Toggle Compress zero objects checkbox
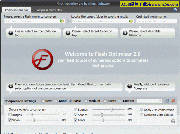The height and width of the screenshot is (134, 180). point(142,115)
